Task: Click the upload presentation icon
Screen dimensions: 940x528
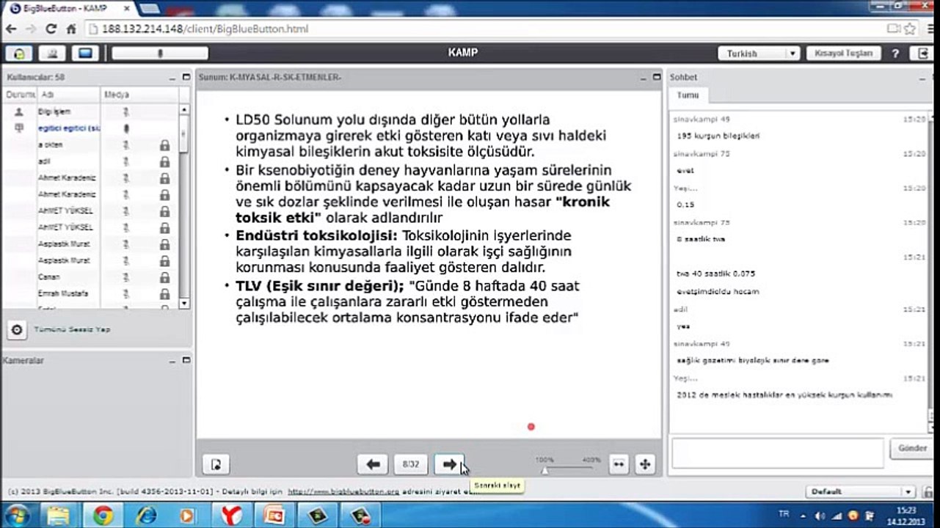Action: (216, 464)
